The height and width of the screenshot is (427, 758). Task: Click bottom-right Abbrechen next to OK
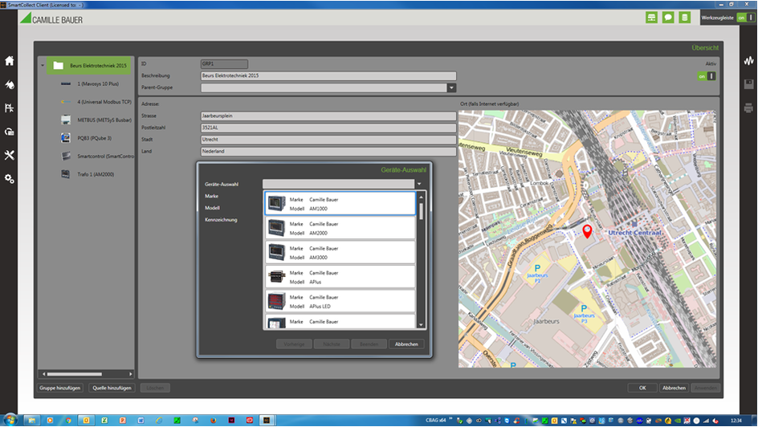coord(674,388)
